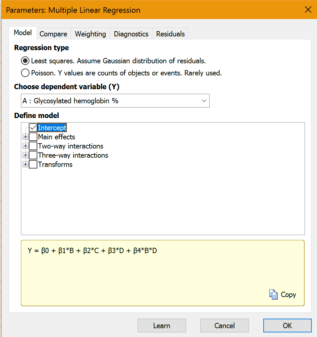Uncheck the Intercept checkbox
317x337 pixels.
click(x=33, y=128)
